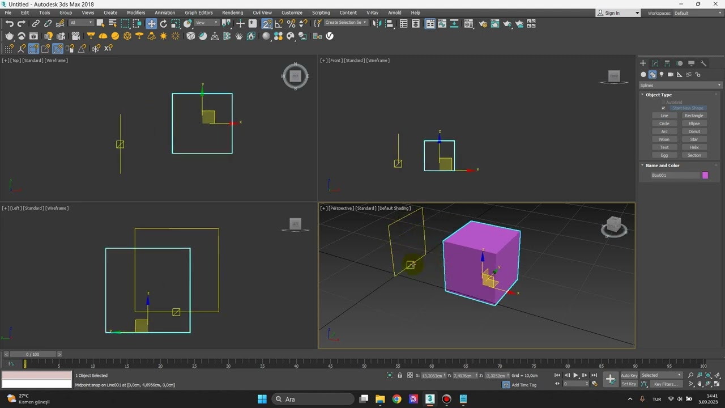Click the Rectangle spline button
Screen dimensions: 725x408
tap(694, 116)
